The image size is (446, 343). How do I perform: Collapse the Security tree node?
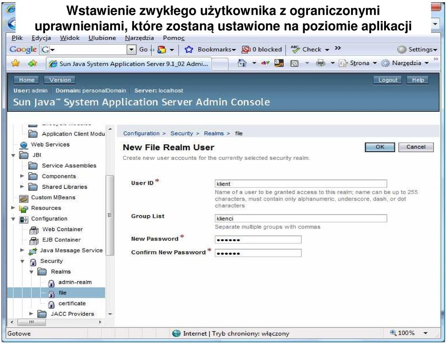[x=22, y=261]
